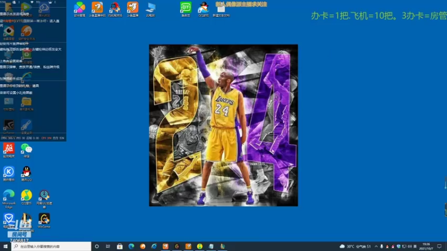Open the colorful pinwheel software manager shortcut

click(79, 9)
